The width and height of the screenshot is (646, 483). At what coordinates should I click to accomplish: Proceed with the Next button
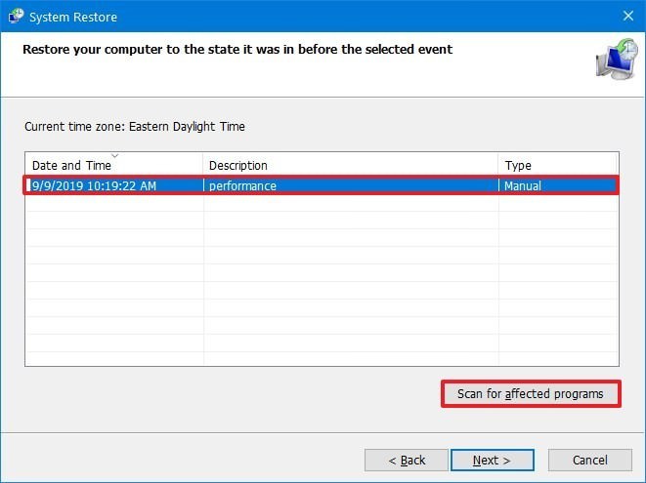tap(492, 460)
